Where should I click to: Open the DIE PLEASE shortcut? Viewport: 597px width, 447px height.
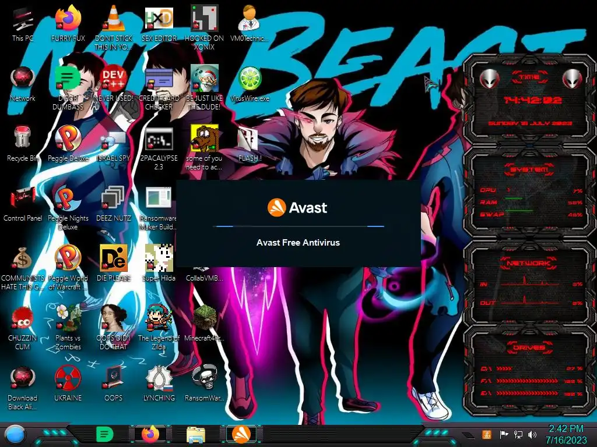[x=114, y=258]
